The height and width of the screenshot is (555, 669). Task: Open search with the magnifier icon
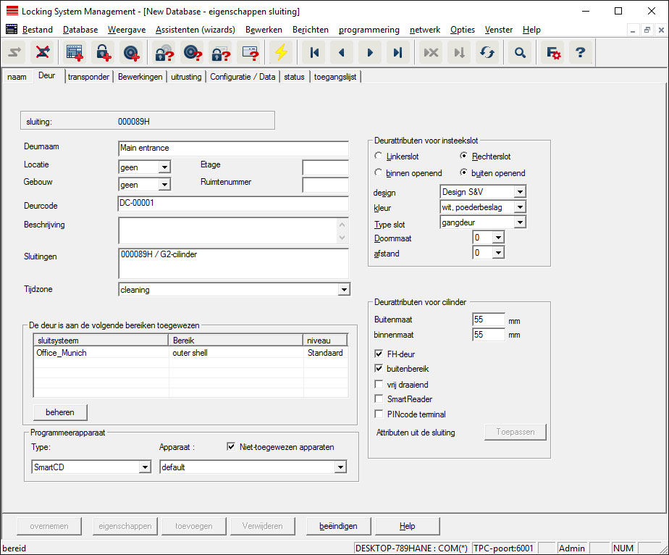520,53
